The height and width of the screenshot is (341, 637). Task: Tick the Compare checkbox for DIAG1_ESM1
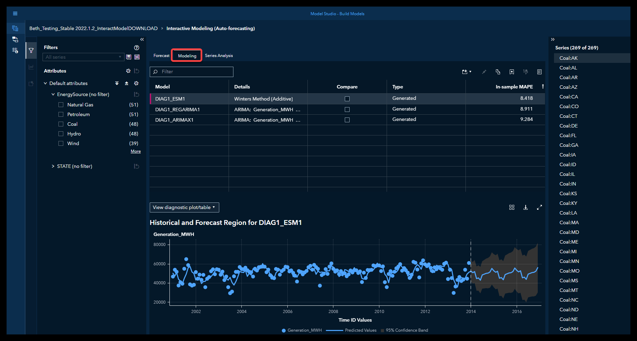coord(347,99)
